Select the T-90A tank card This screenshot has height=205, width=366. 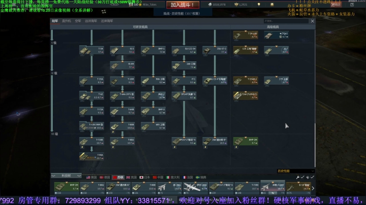pos(91,156)
